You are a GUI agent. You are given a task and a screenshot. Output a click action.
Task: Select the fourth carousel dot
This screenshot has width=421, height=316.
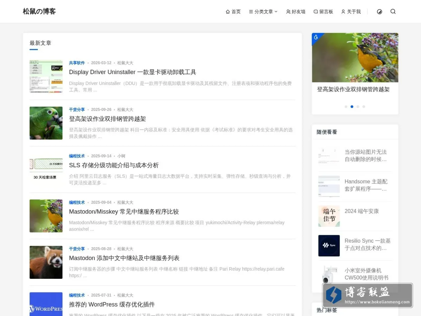pyautogui.click(x=364, y=106)
